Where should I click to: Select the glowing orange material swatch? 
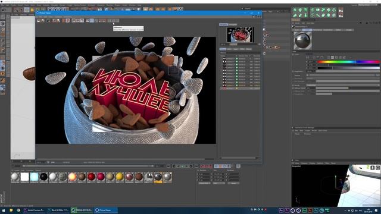(72, 177)
